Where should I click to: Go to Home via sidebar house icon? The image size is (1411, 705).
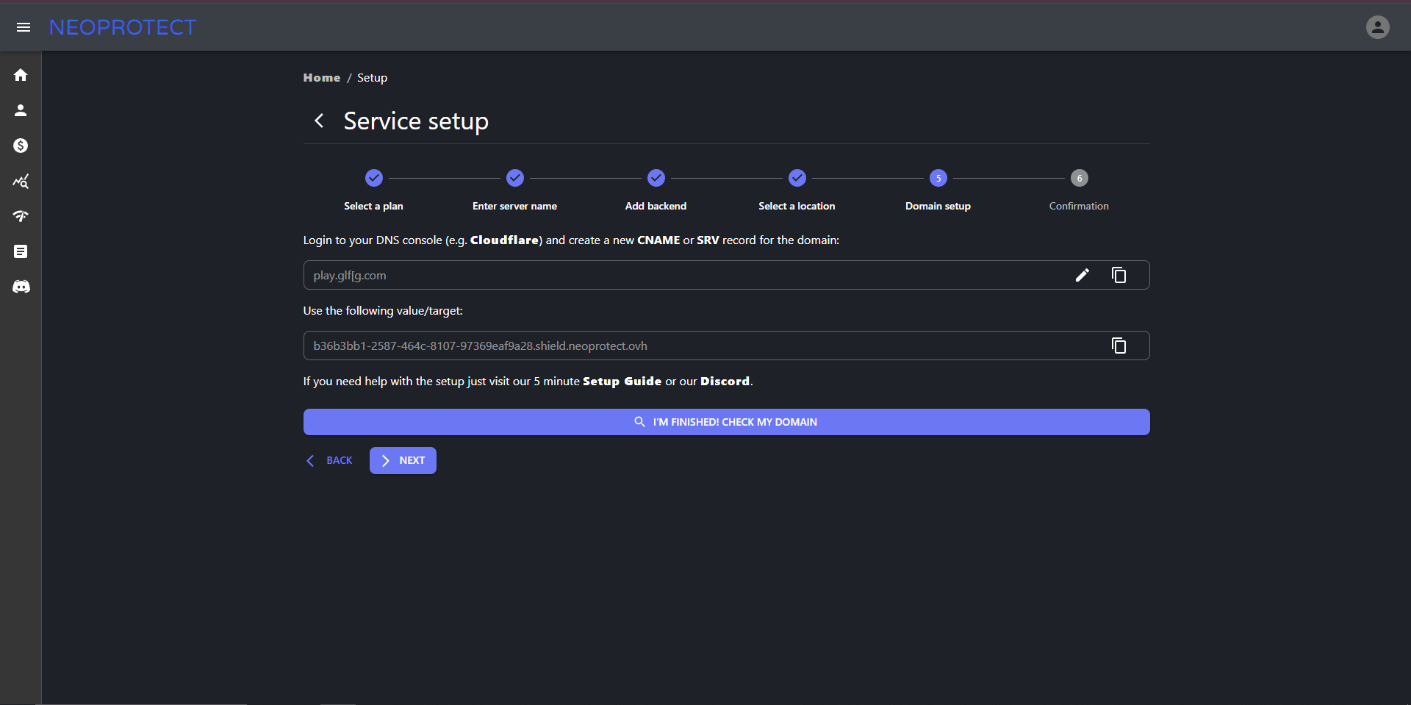pyautogui.click(x=21, y=75)
